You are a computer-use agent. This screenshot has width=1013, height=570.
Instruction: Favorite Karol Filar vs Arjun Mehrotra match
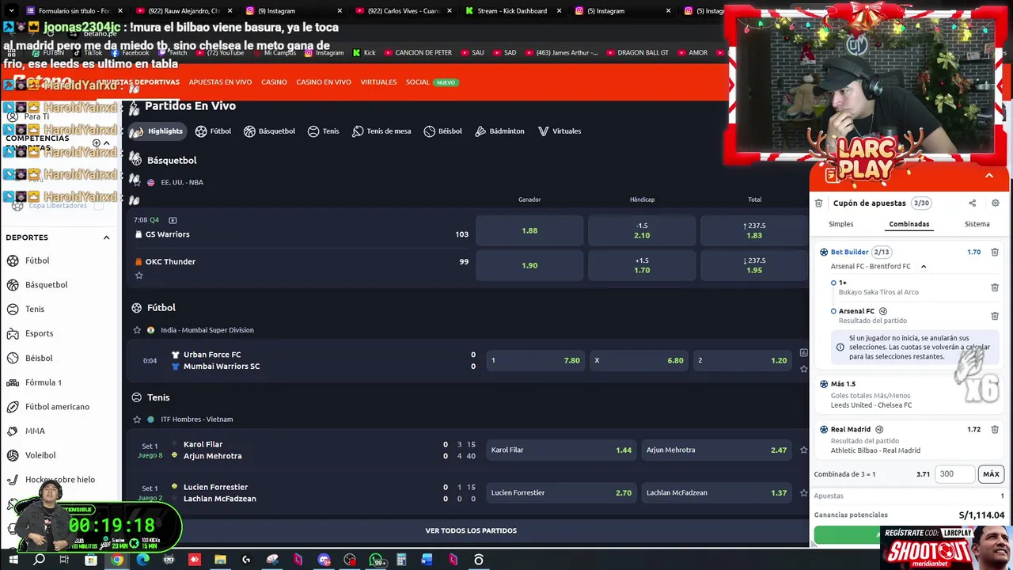point(803,450)
